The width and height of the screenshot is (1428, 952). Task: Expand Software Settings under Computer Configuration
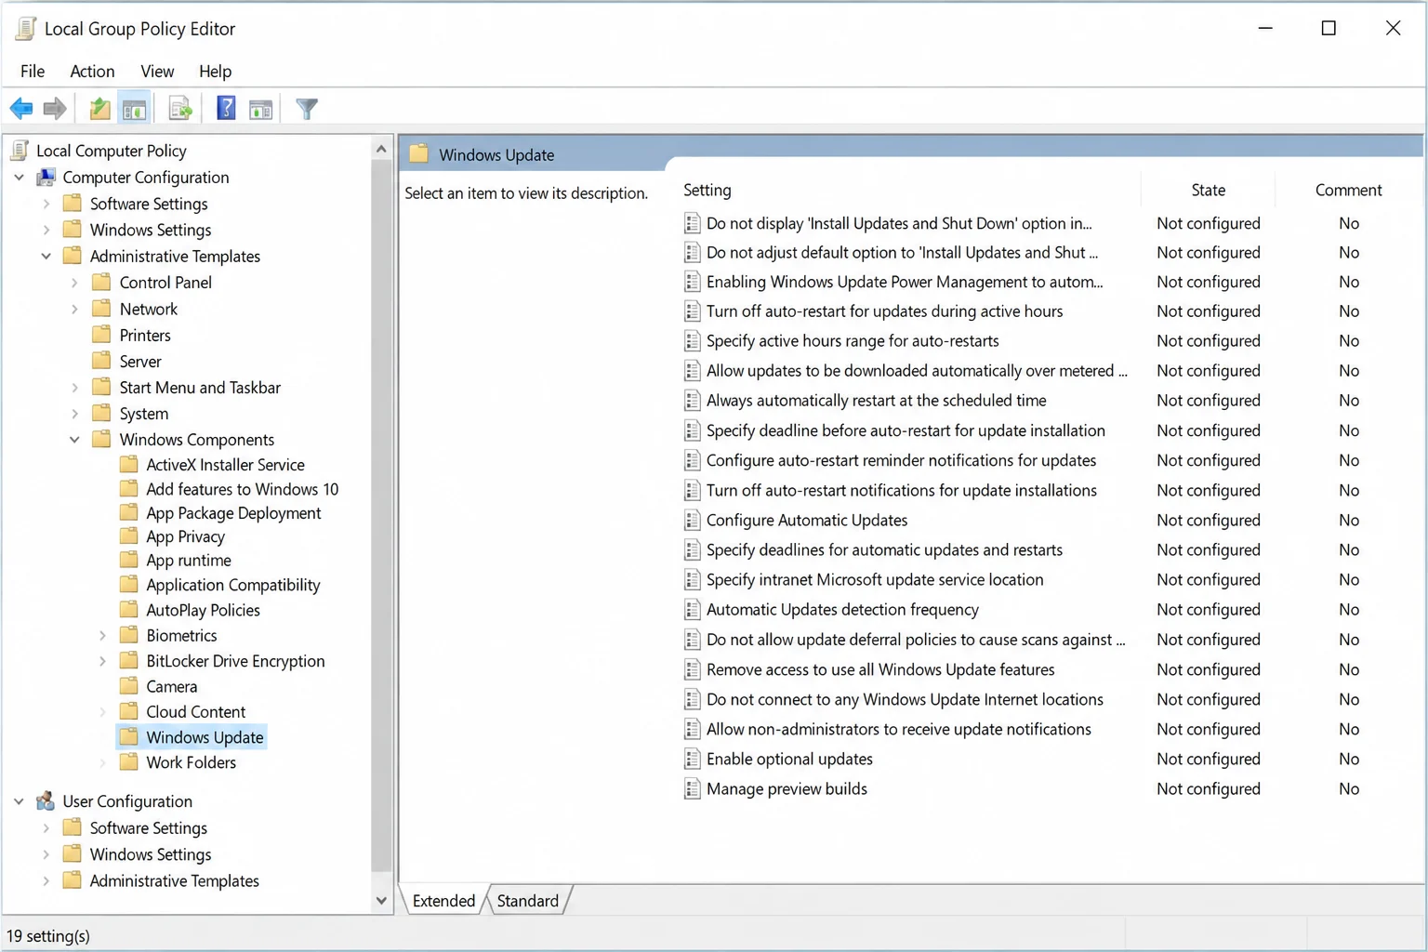click(46, 203)
